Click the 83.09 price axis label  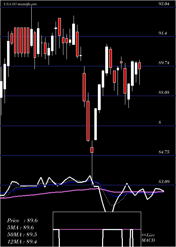coord(164,182)
